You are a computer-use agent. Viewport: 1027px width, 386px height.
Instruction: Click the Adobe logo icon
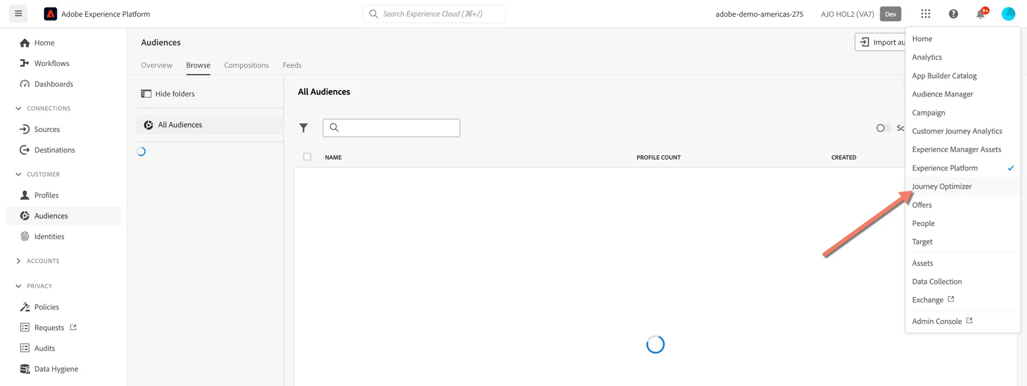click(x=50, y=14)
